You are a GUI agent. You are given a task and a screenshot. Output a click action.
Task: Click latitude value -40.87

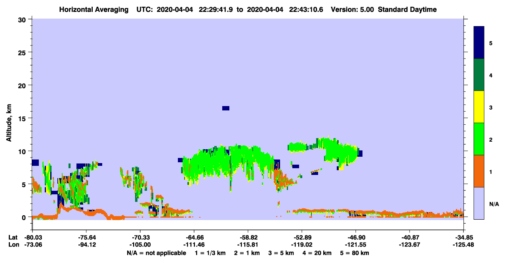point(410,237)
